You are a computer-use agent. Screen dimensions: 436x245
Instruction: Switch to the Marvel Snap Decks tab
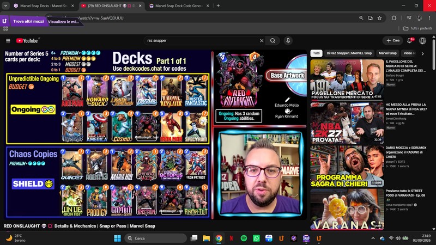[41, 5]
